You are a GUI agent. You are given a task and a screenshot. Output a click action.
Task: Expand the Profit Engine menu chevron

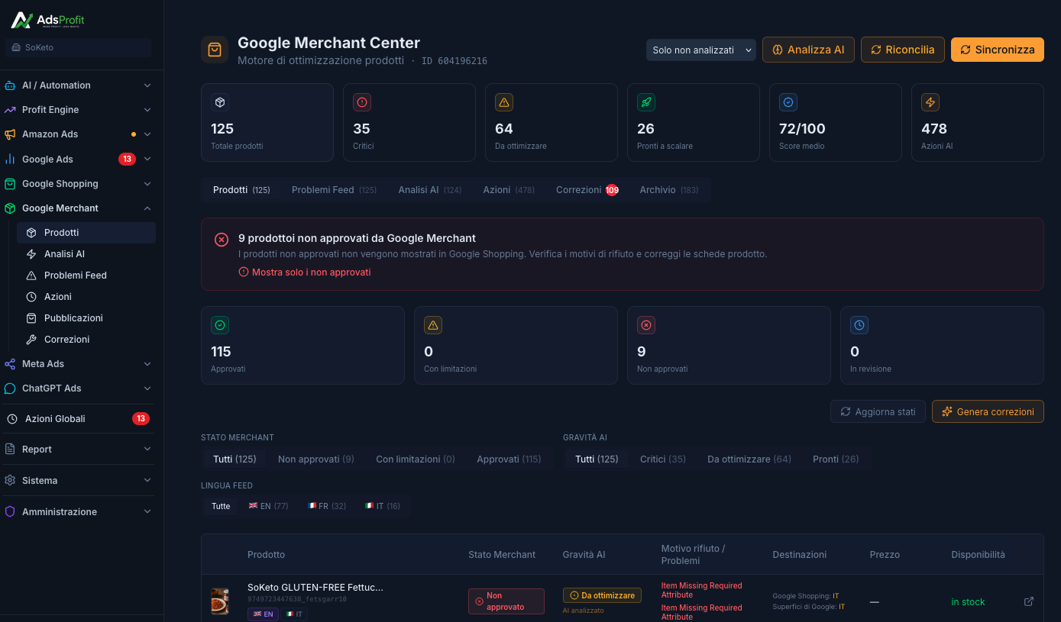point(147,110)
